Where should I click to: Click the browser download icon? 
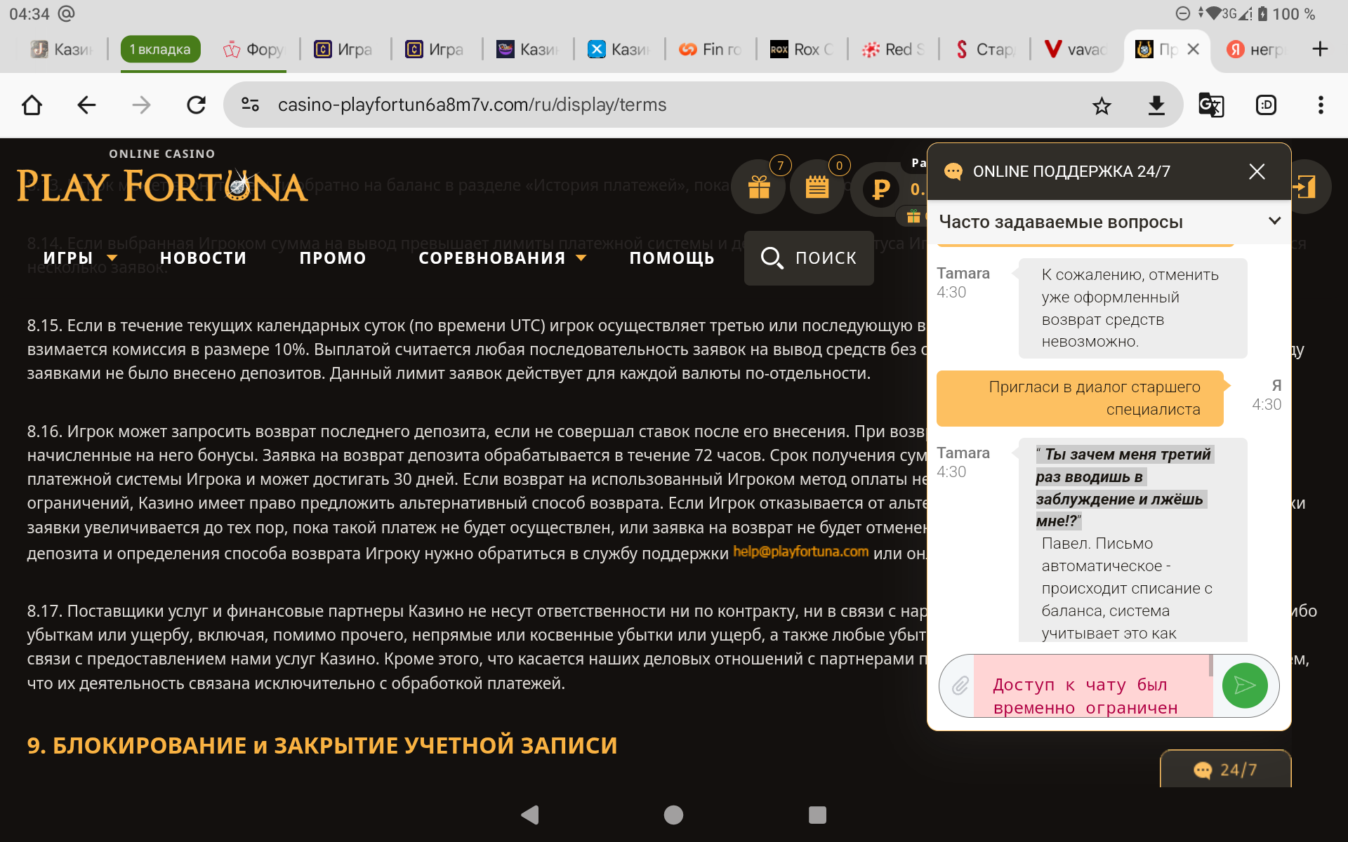[1156, 105]
